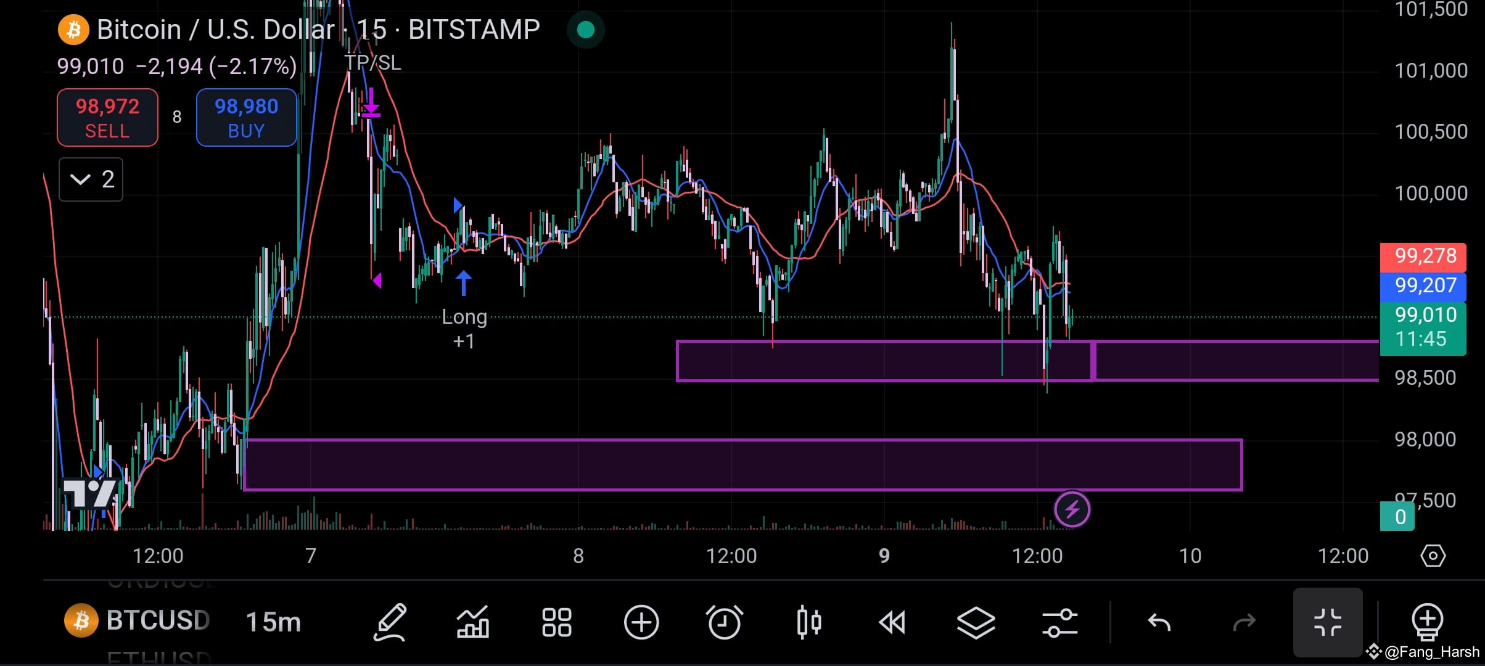Tap the TradingView logo on the chart
This screenshot has height=666, width=1485.
click(91, 494)
